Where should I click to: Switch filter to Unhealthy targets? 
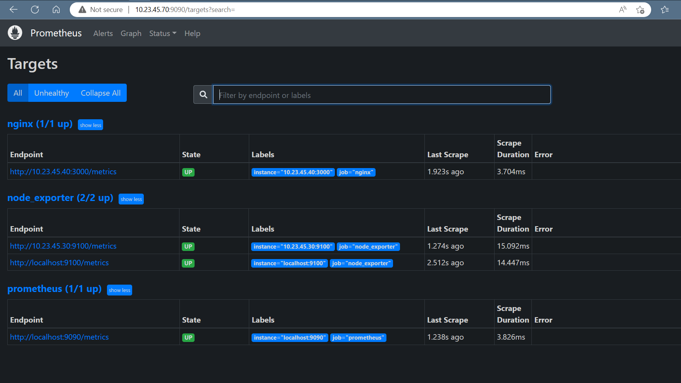tap(52, 93)
